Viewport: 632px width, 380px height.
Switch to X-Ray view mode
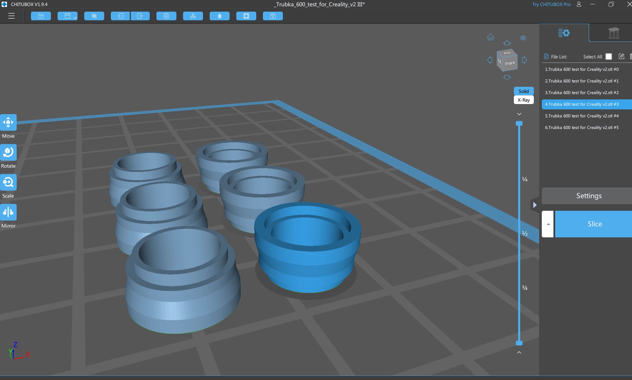[x=524, y=100]
